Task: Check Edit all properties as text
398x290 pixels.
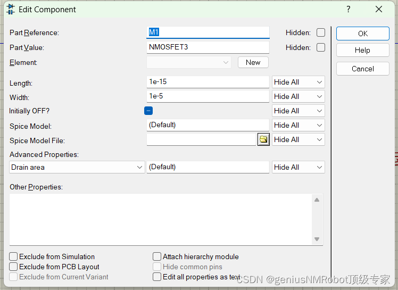Action: tap(157, 277)
